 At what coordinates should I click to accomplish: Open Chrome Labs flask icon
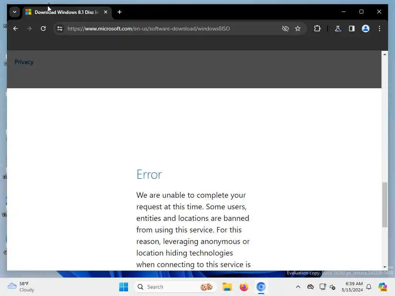point(338,29)
